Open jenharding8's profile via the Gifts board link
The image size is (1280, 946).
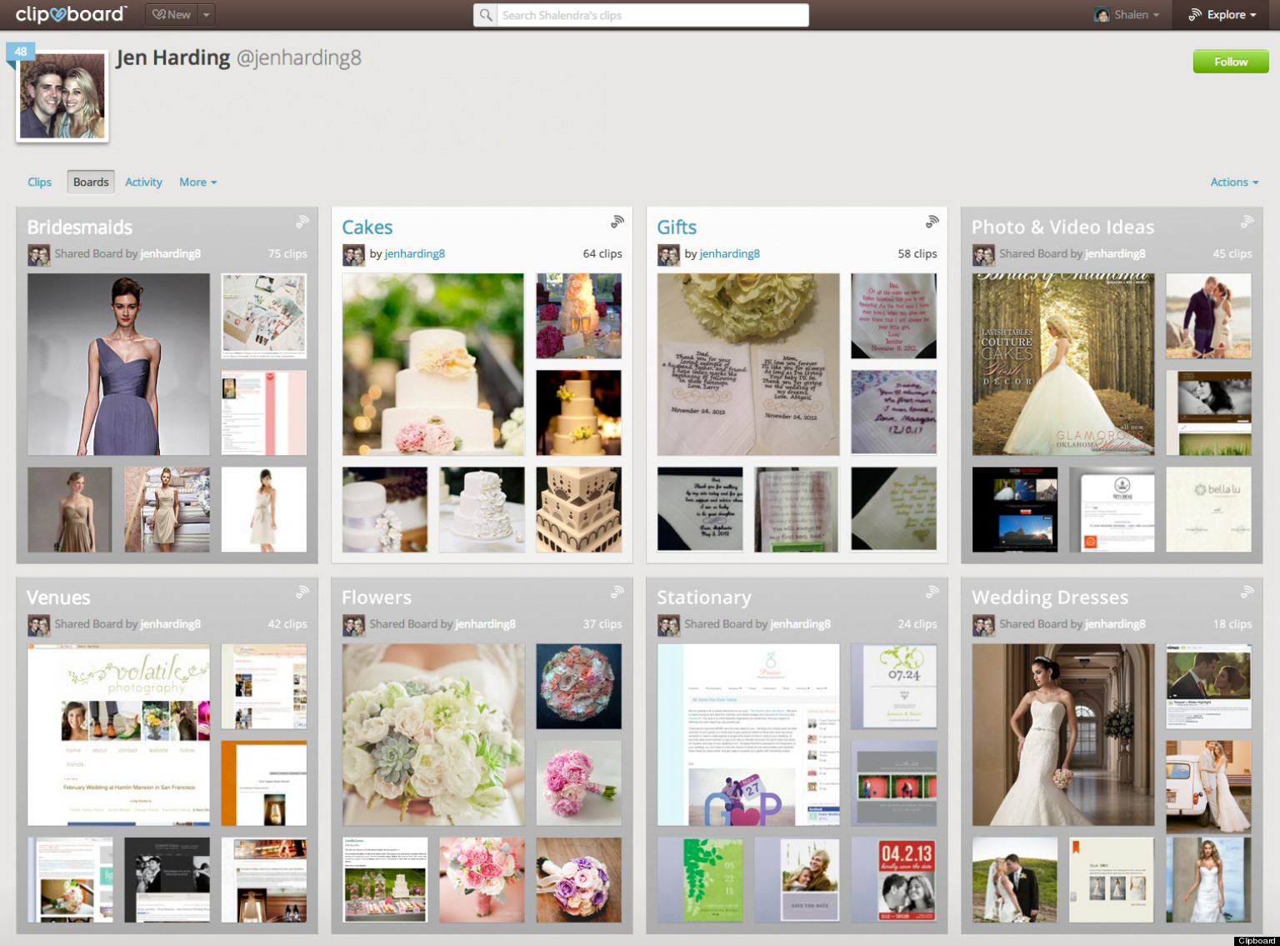(x=729, y=254)
